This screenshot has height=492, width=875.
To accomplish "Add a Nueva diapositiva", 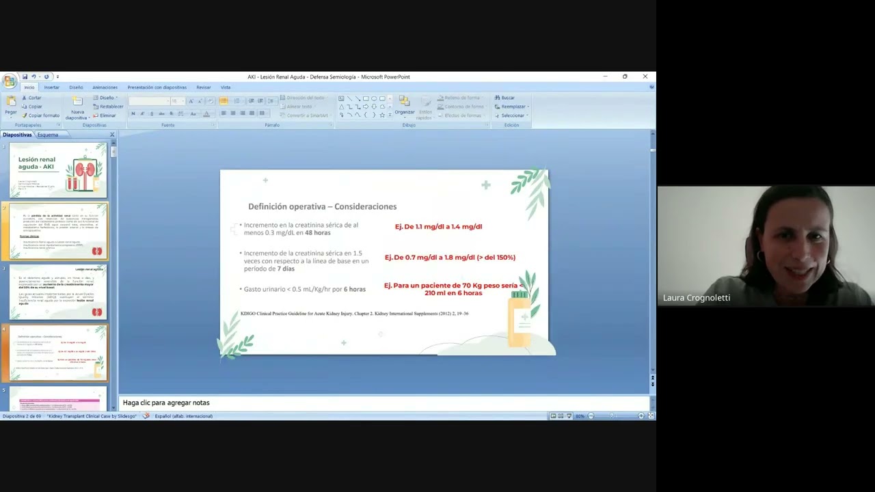I will point(78,108).
